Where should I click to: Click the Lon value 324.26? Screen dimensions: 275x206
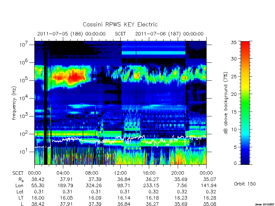click(x=94, y=185)
